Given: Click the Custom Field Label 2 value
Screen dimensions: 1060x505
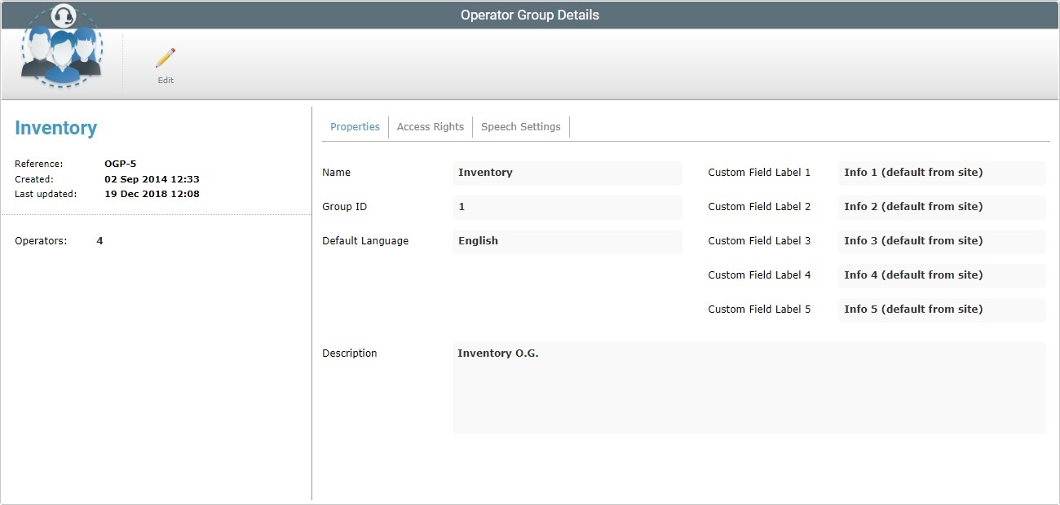Looking at the screenshot, I should coord(941,207).
